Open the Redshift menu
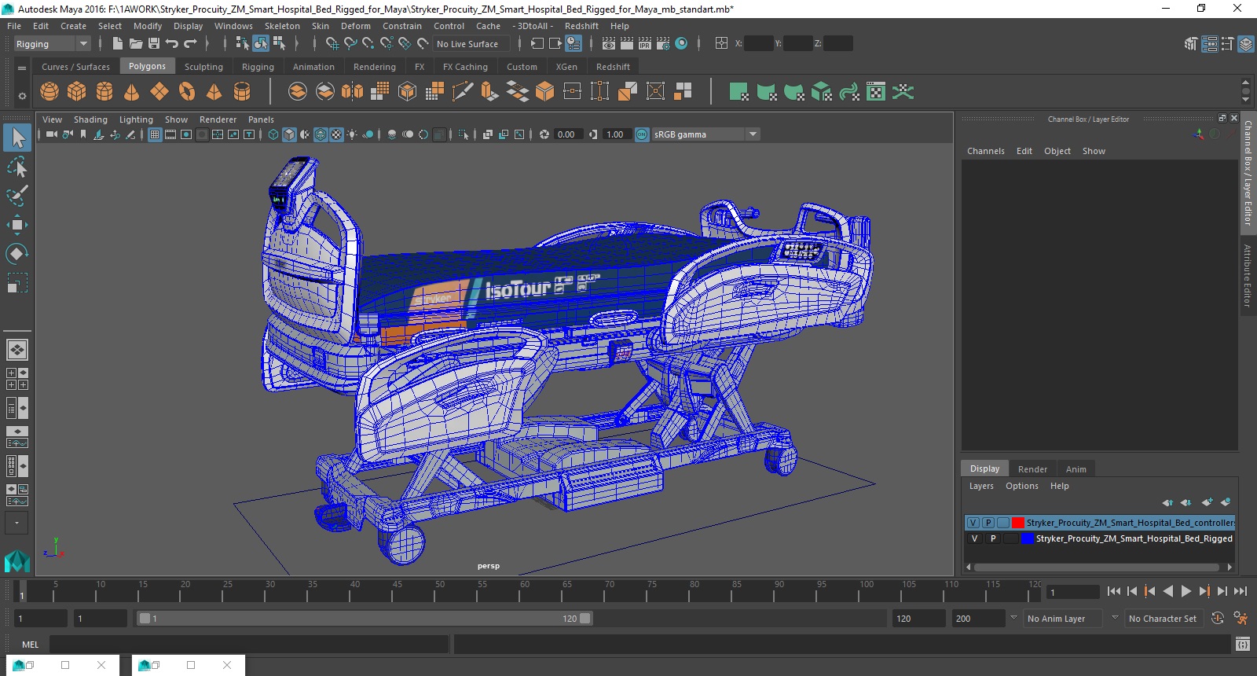Image resolution: width=1257 pixels, height=676 pixels. click(581, 26)
